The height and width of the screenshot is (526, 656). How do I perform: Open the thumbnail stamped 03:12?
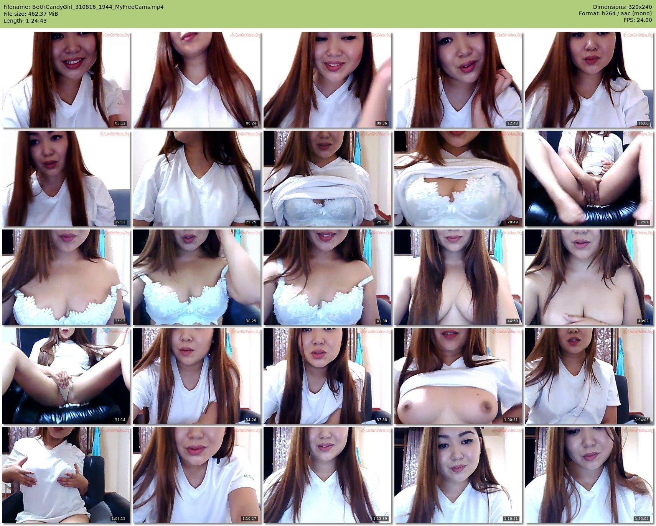click(66, 80)
